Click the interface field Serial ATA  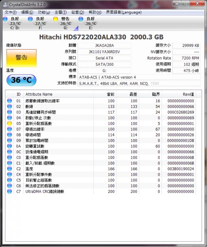click(104, 58)
